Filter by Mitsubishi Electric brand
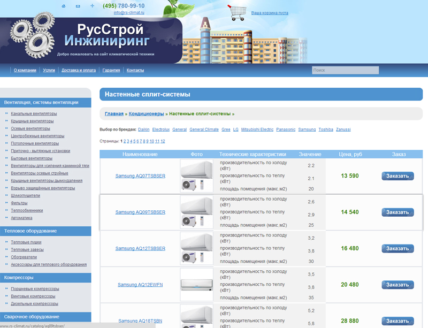Screen dimensions: 428x328 point(257,129)
